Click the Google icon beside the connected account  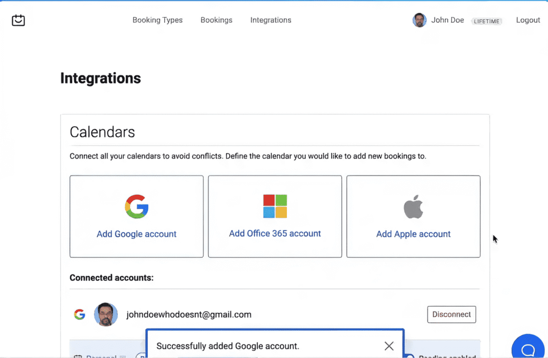[80, 314]
